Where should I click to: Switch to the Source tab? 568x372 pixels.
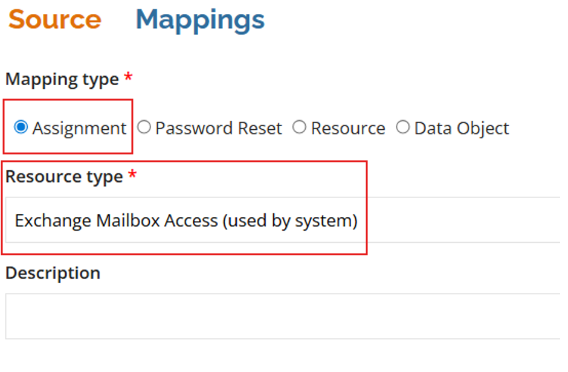pos(54,19)
